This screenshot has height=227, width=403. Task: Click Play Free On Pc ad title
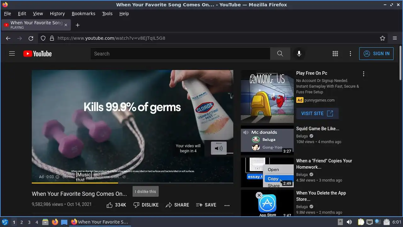(x=312, y=73)
